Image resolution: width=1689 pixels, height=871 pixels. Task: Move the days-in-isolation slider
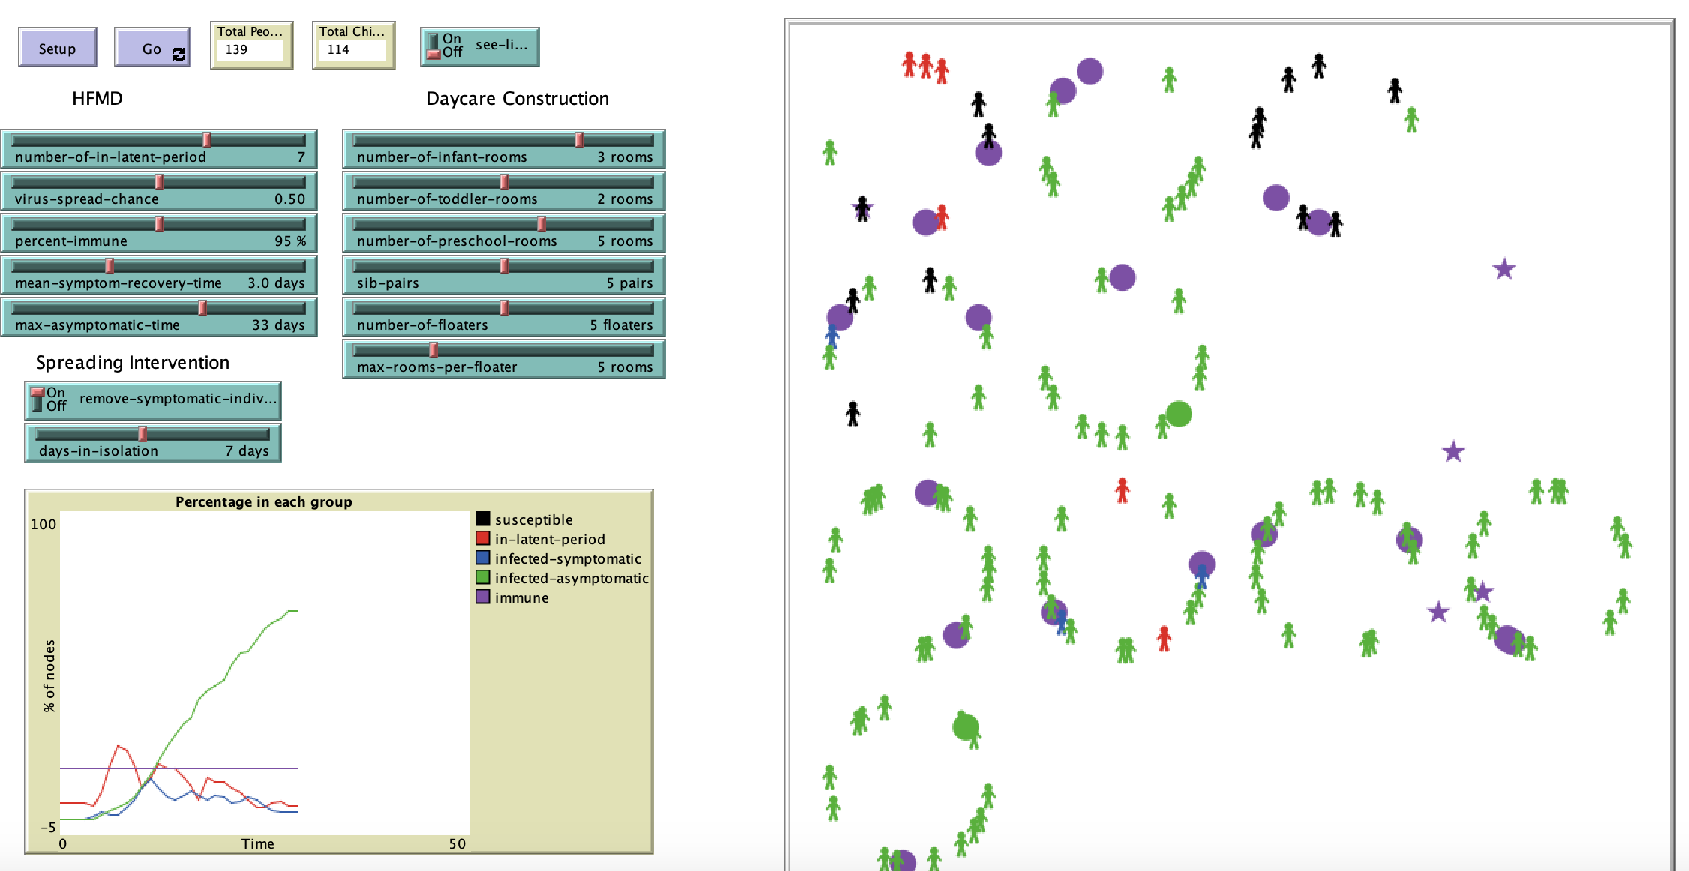(x=142, y=433)
